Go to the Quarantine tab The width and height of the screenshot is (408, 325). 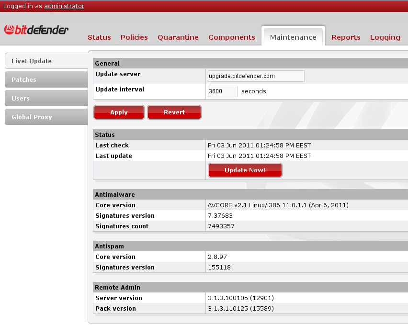(178, 37)
